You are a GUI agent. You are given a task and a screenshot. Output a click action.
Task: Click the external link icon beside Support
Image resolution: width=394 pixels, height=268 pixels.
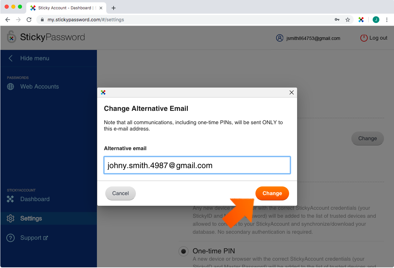tap(46, 238)
